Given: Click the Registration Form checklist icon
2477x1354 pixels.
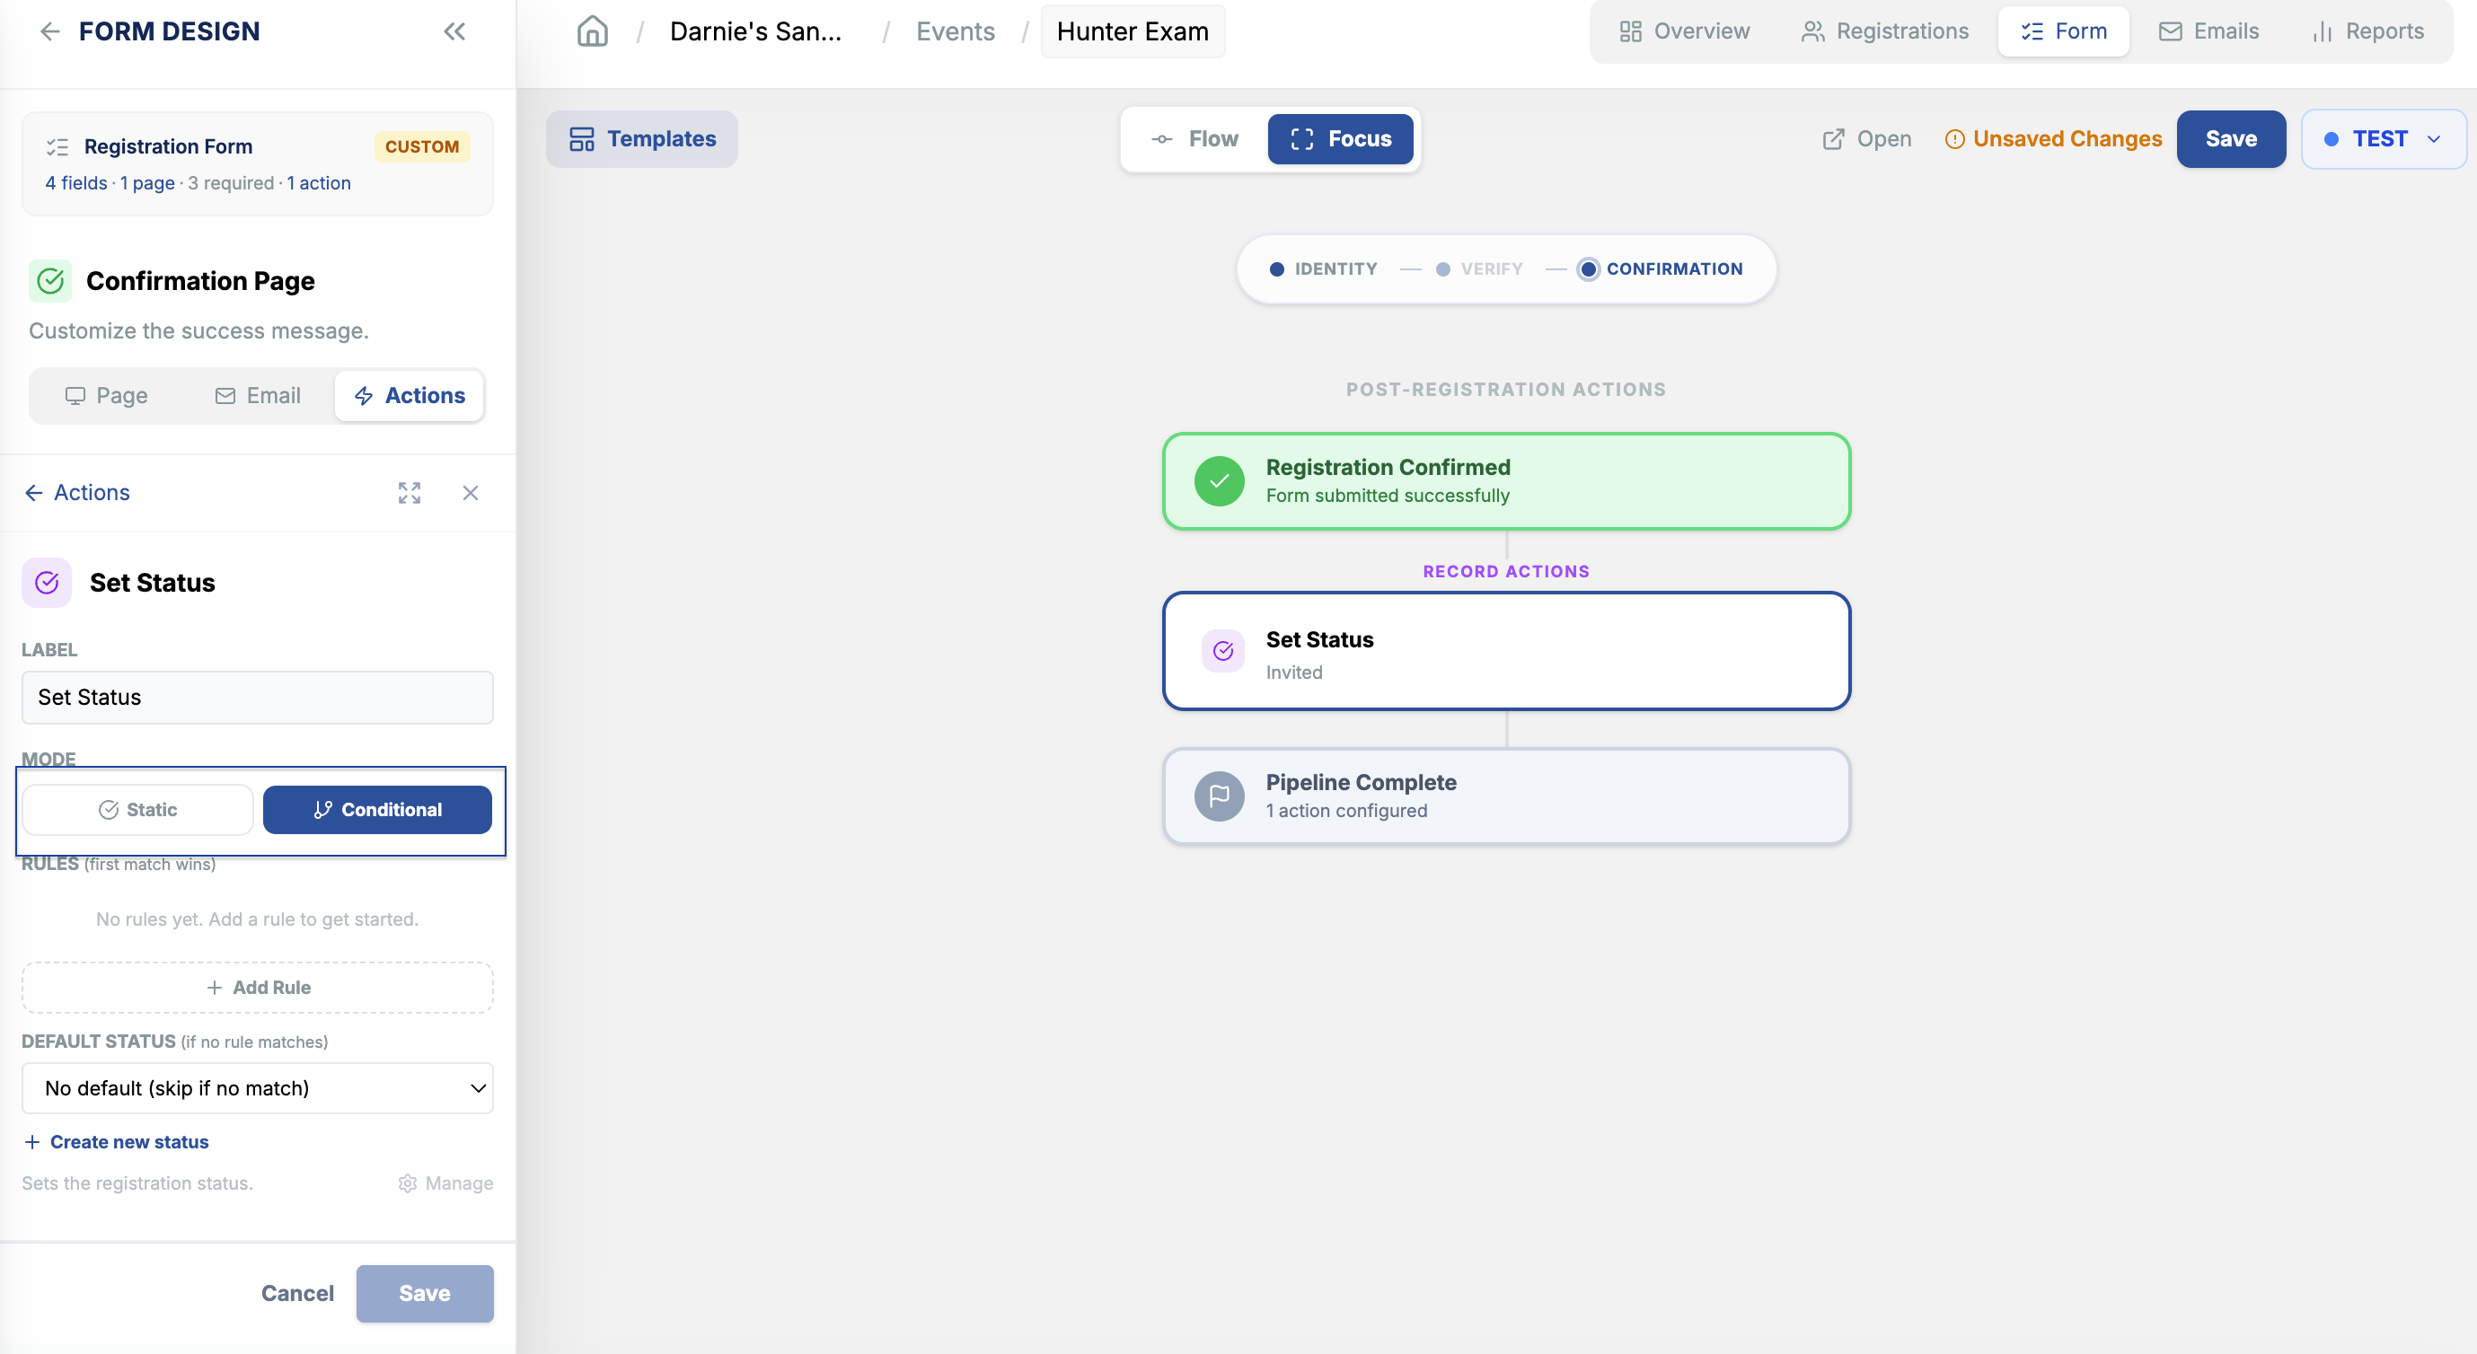Looking at the screenshot, I should (x=57, y=146).
